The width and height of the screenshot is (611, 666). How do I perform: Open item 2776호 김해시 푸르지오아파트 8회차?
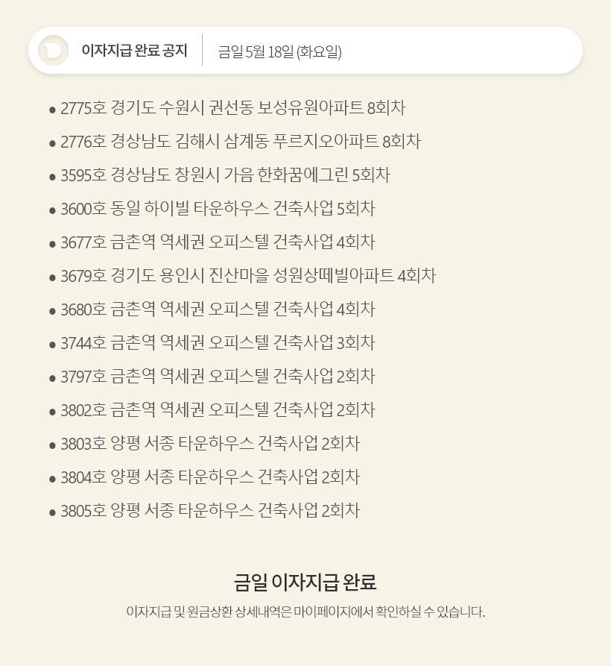click(241, 142)
